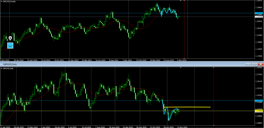Screen dimensions: 264x128
Task: Select the red vertical line on weekly chart
Action: pos(184,31)
